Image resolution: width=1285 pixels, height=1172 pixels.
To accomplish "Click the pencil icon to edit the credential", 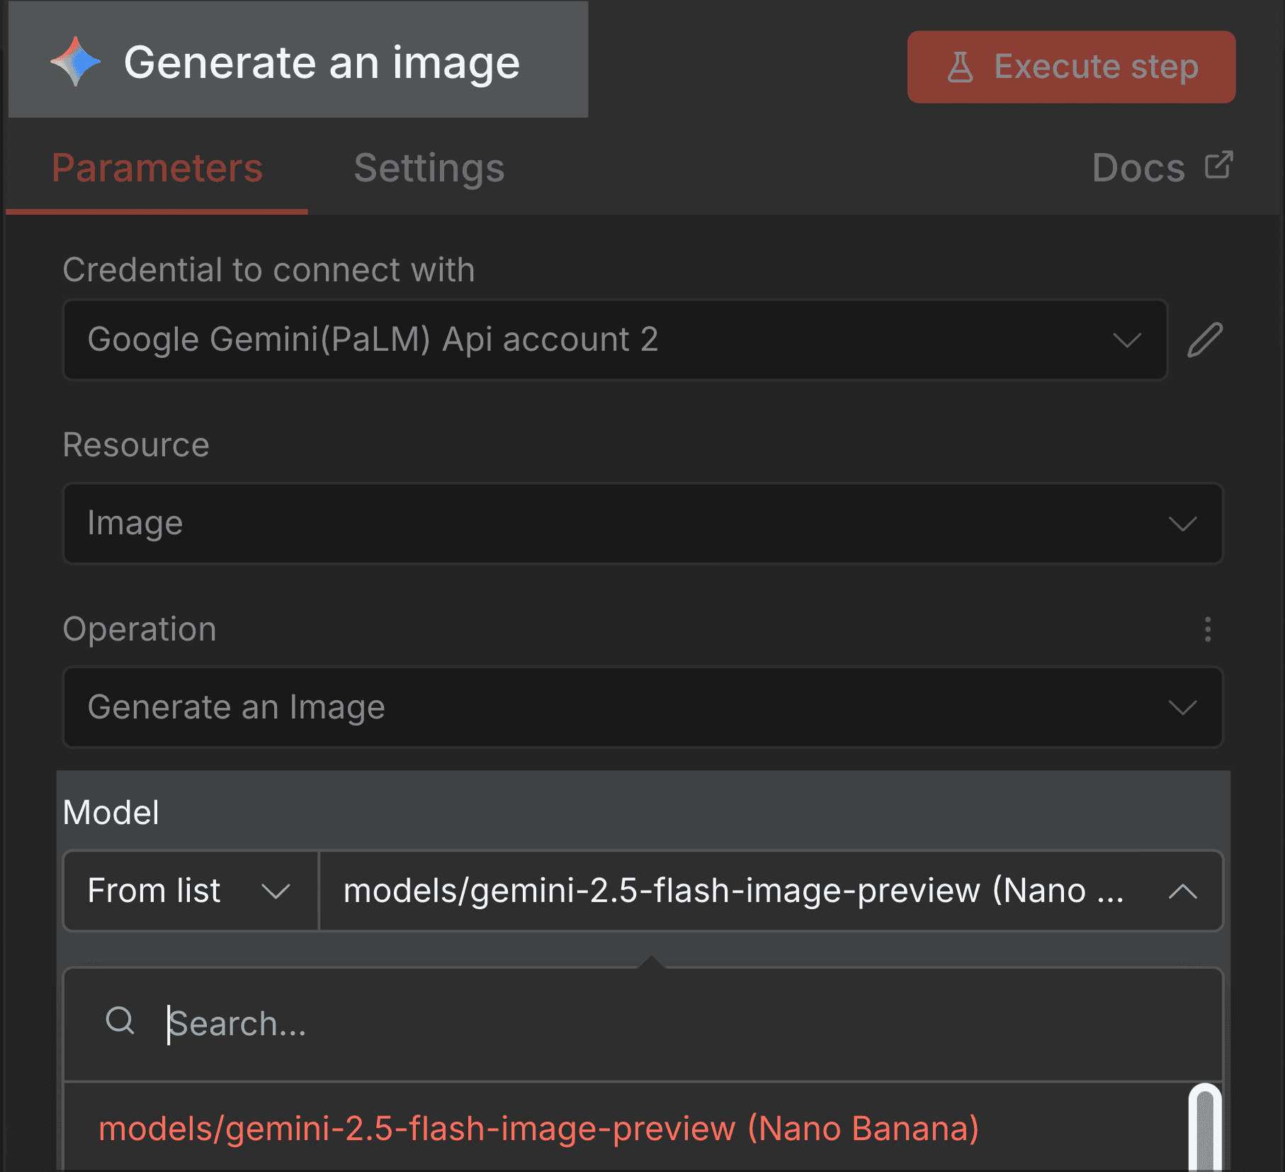I will point(1204,340).
